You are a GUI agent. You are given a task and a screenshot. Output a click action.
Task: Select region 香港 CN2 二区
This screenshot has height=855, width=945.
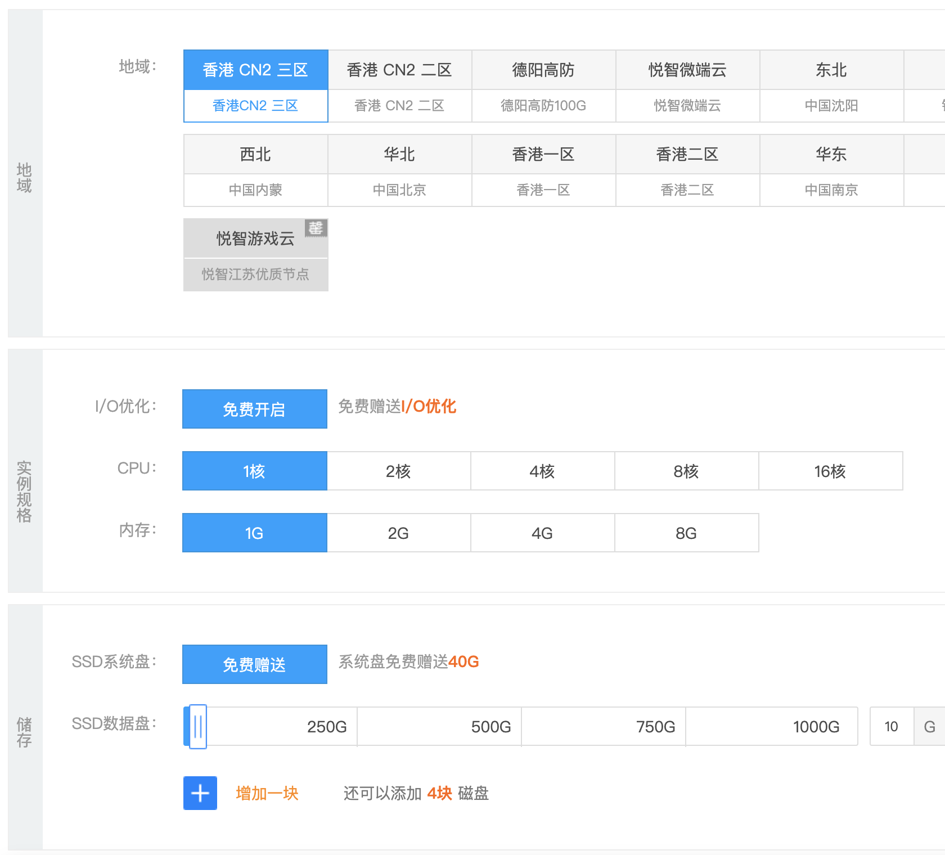399,70
